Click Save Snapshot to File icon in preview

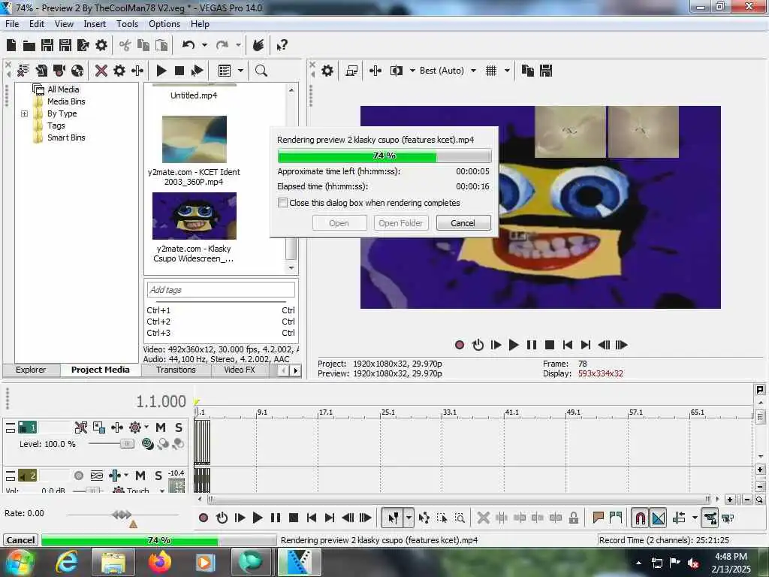(546, 71)
